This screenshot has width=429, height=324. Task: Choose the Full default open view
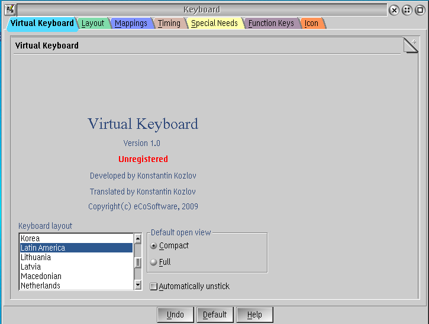coord(160,262)
